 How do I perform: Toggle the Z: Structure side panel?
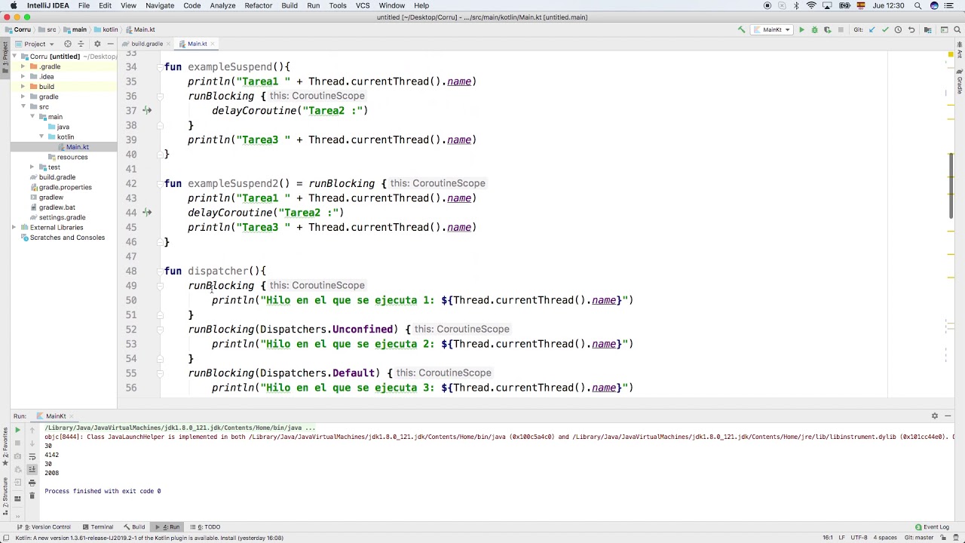[x=5, y=495]
